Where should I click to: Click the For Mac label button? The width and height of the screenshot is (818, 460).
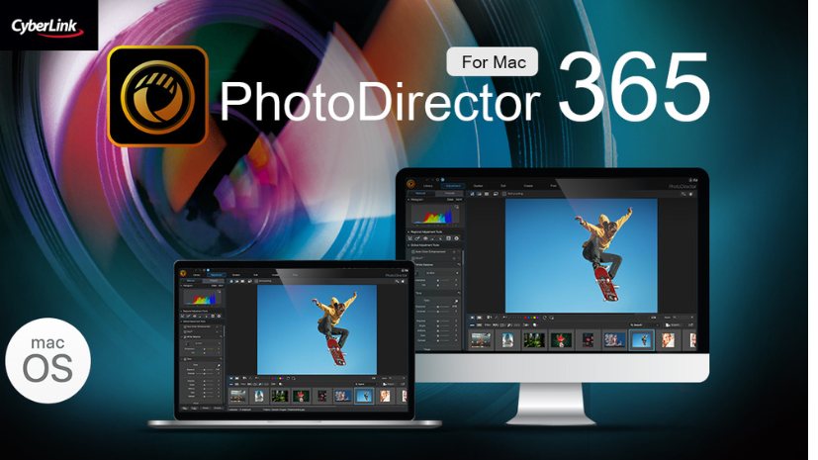(493, 62)
